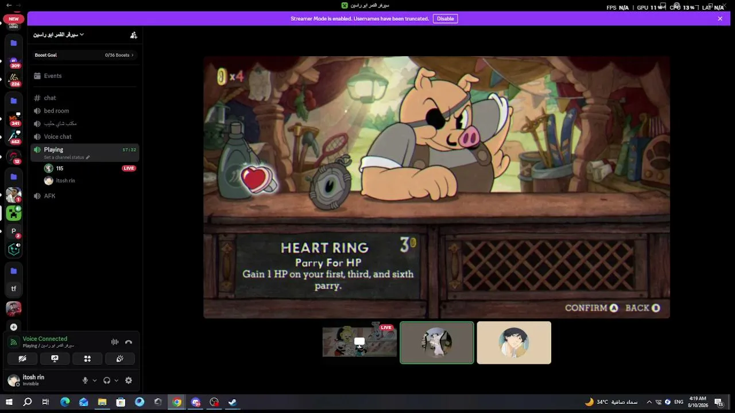Expand the topmost server folder
Viewport: 735px width, 413px height.
click(x=14, y=43)
